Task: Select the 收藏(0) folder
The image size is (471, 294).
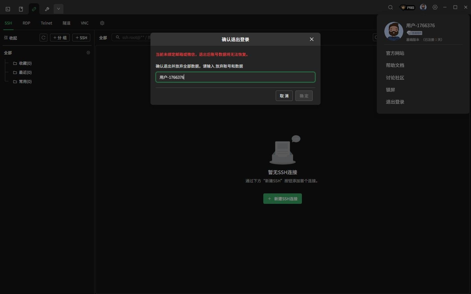Action: tap(22, 63)
